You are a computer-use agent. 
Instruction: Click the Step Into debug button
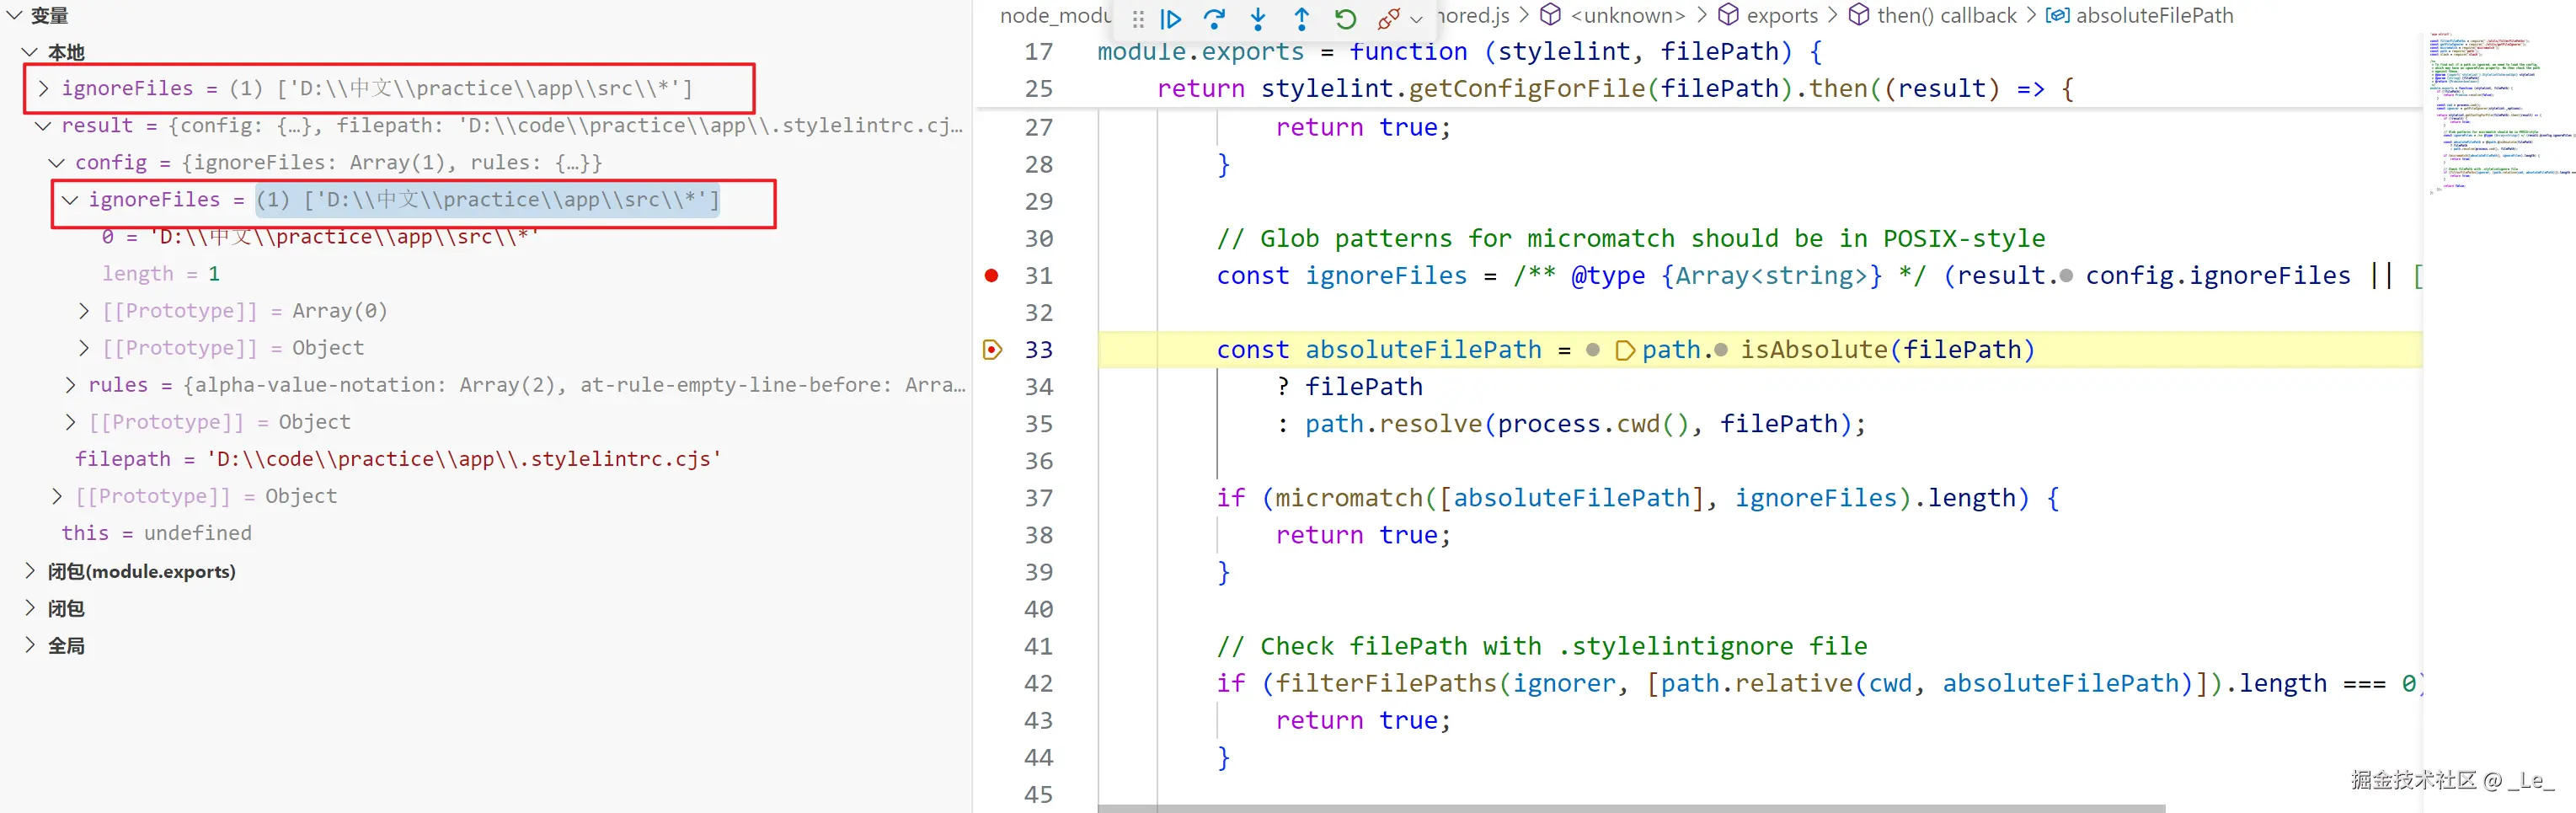(x=1258, y=19)
